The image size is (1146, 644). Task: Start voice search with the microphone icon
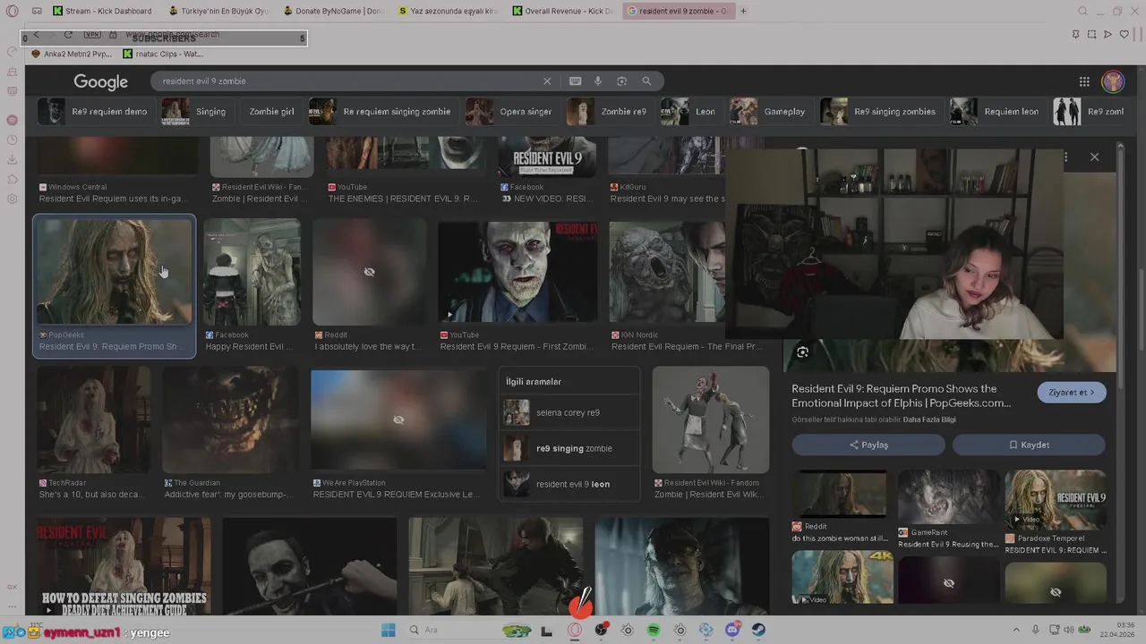pos(598,81)
